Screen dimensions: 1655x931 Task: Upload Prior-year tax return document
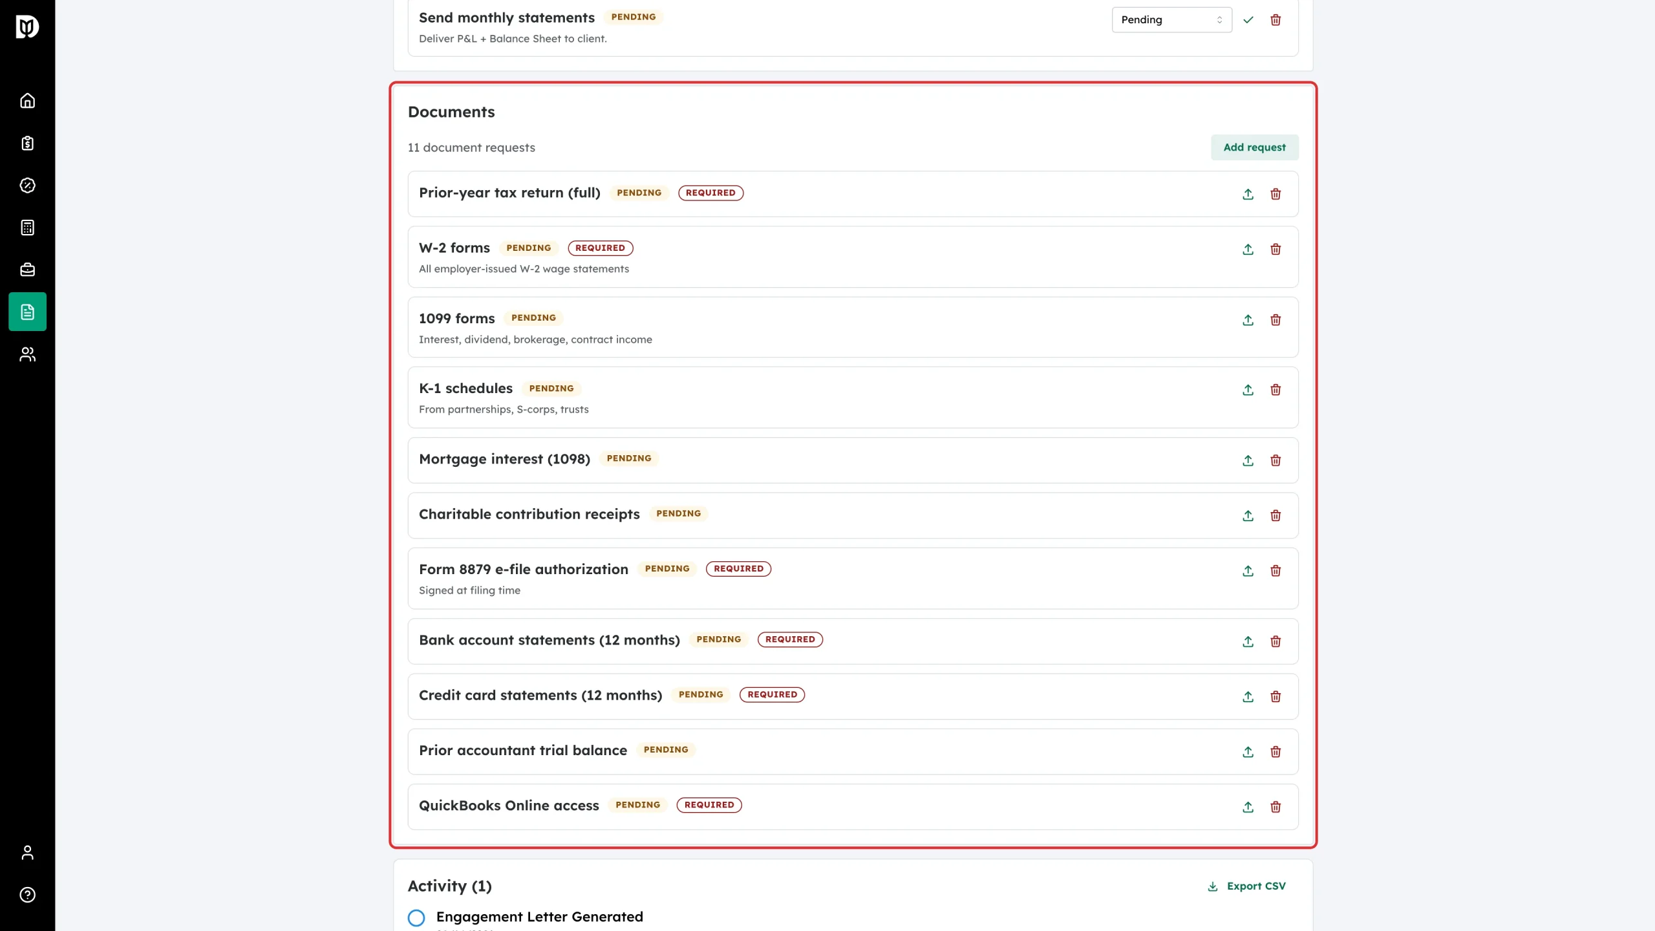(x=1248, y=195)
